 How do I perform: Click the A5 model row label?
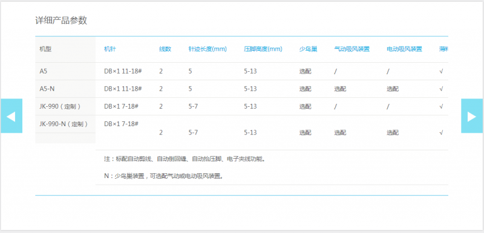(43, 71)
